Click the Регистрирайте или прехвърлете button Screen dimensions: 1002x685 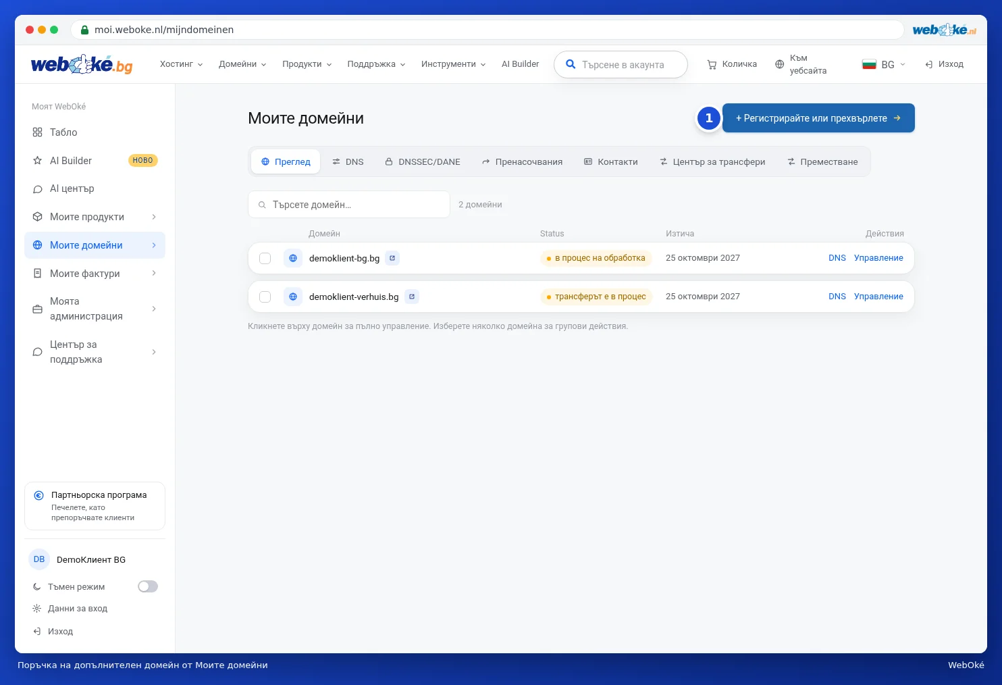pos(818,118)
